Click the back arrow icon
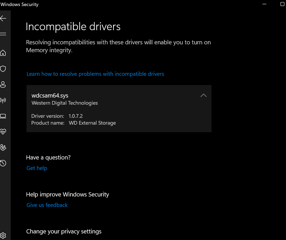286x240 pixels. (x=3, y=18)
